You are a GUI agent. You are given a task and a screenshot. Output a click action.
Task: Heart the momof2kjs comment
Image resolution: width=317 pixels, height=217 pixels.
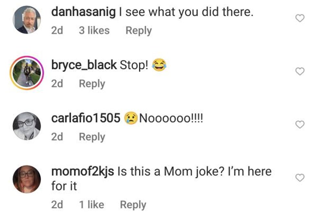tap(300, 177)
